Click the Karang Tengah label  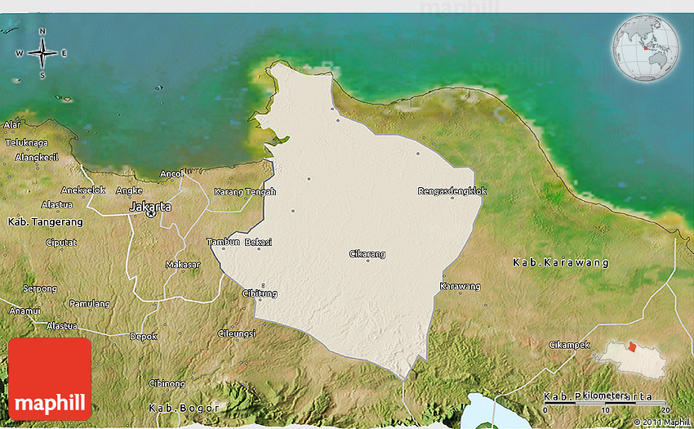click(245, 192)
